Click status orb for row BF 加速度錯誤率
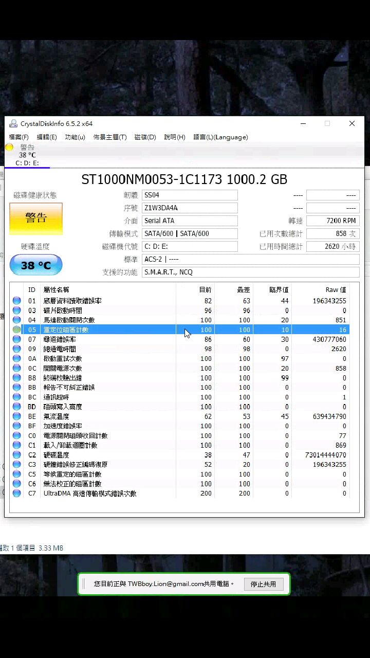The height and width of the screenshot is (658, 370). [x=16, y=426]
